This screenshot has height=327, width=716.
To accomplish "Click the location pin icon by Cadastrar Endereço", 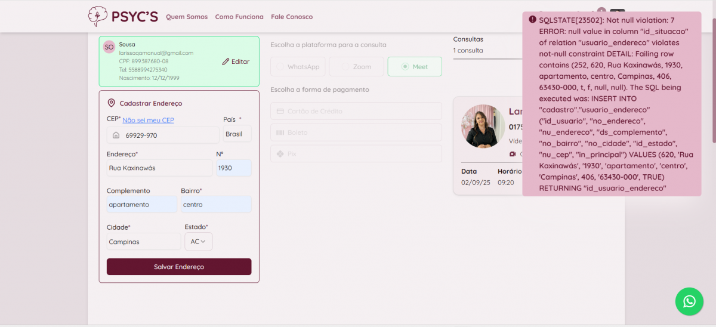I will coord(111,103).
